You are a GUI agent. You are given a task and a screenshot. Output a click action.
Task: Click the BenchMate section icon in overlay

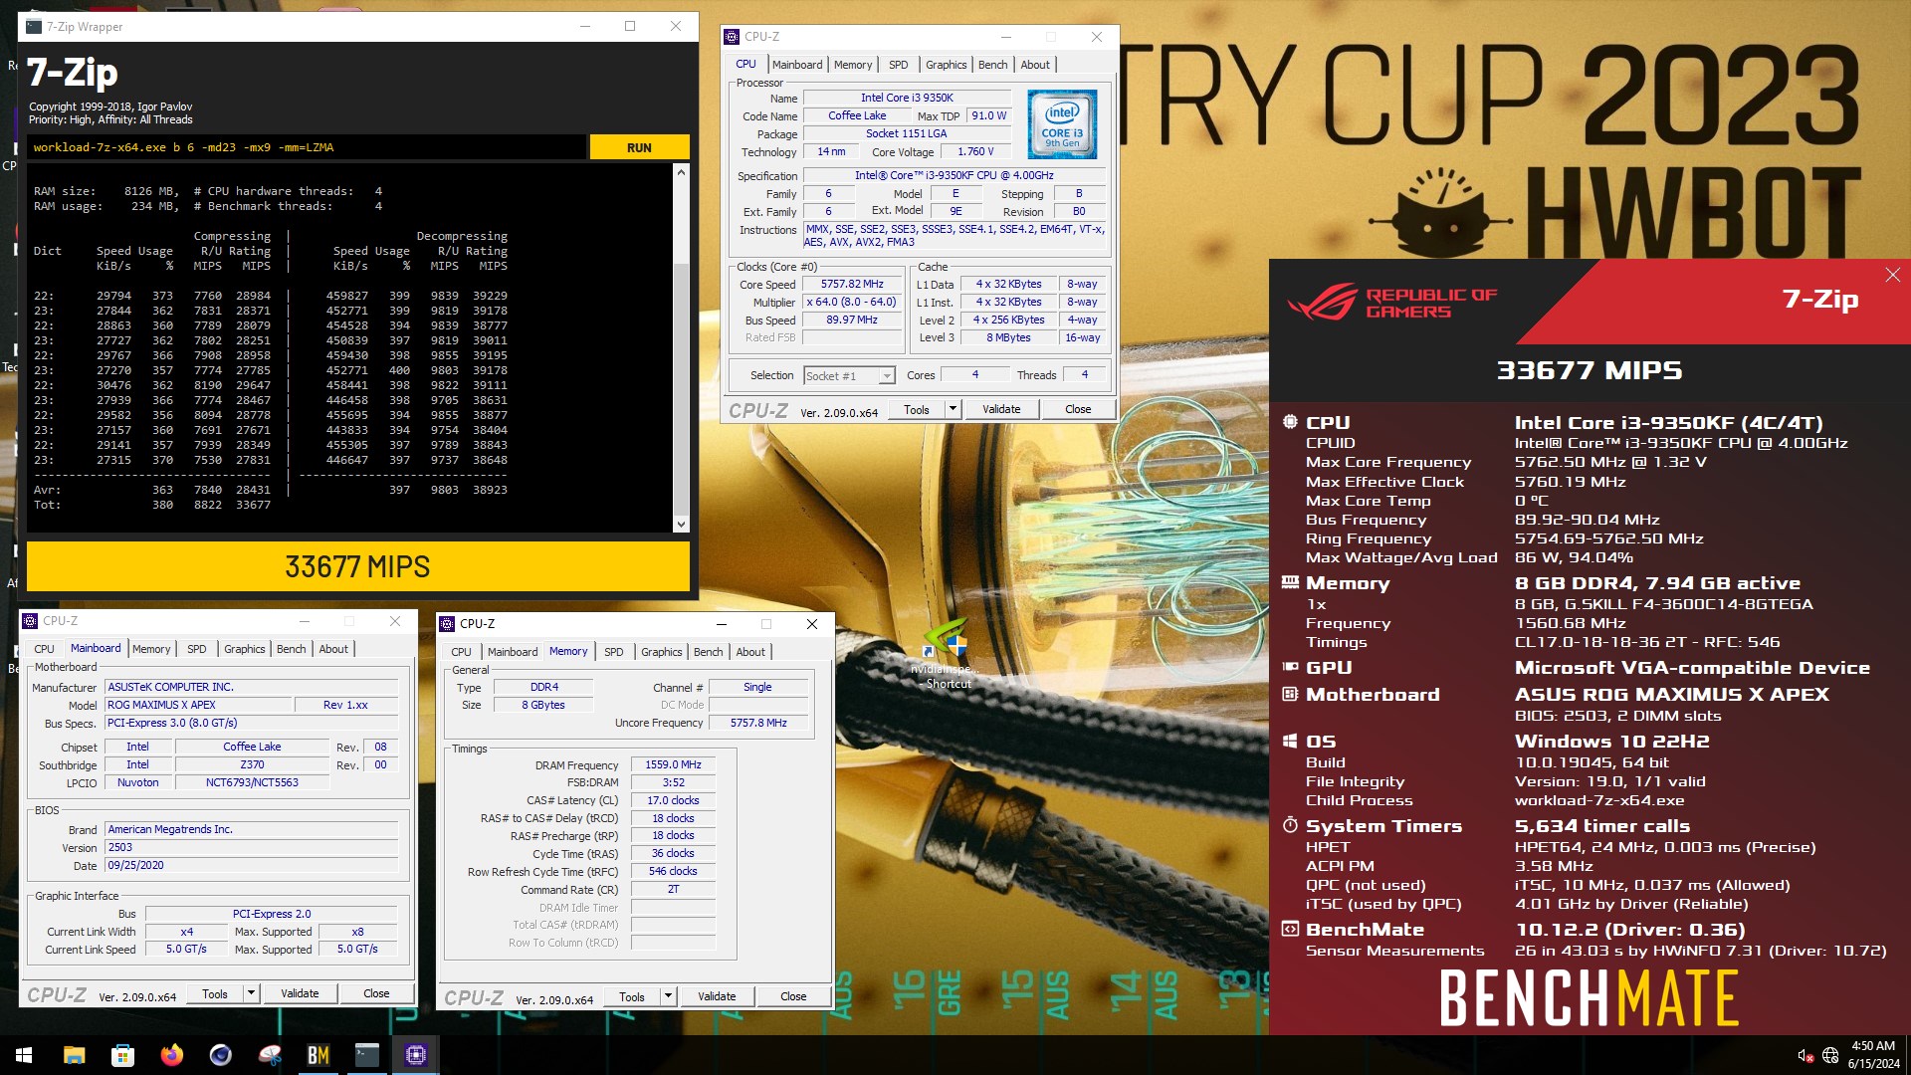pos(1290,929)
